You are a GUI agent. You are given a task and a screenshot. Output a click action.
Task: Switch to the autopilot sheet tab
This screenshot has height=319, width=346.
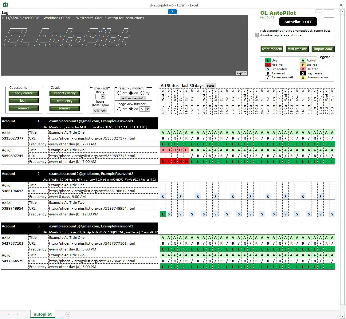pyautogui.click(x=43, y=314)
